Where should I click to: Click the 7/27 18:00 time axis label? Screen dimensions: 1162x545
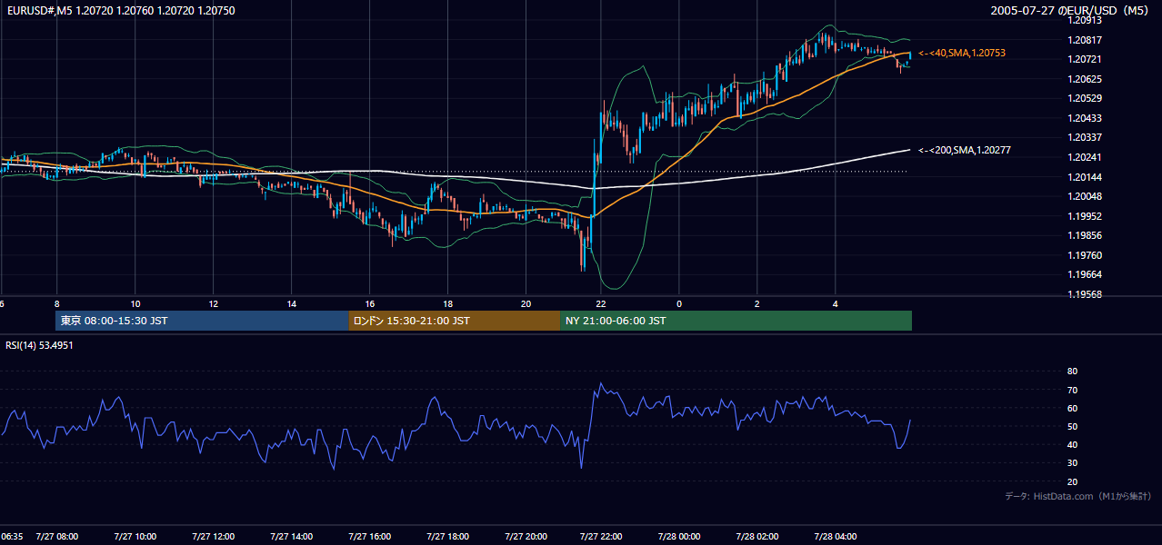(448, 537)
